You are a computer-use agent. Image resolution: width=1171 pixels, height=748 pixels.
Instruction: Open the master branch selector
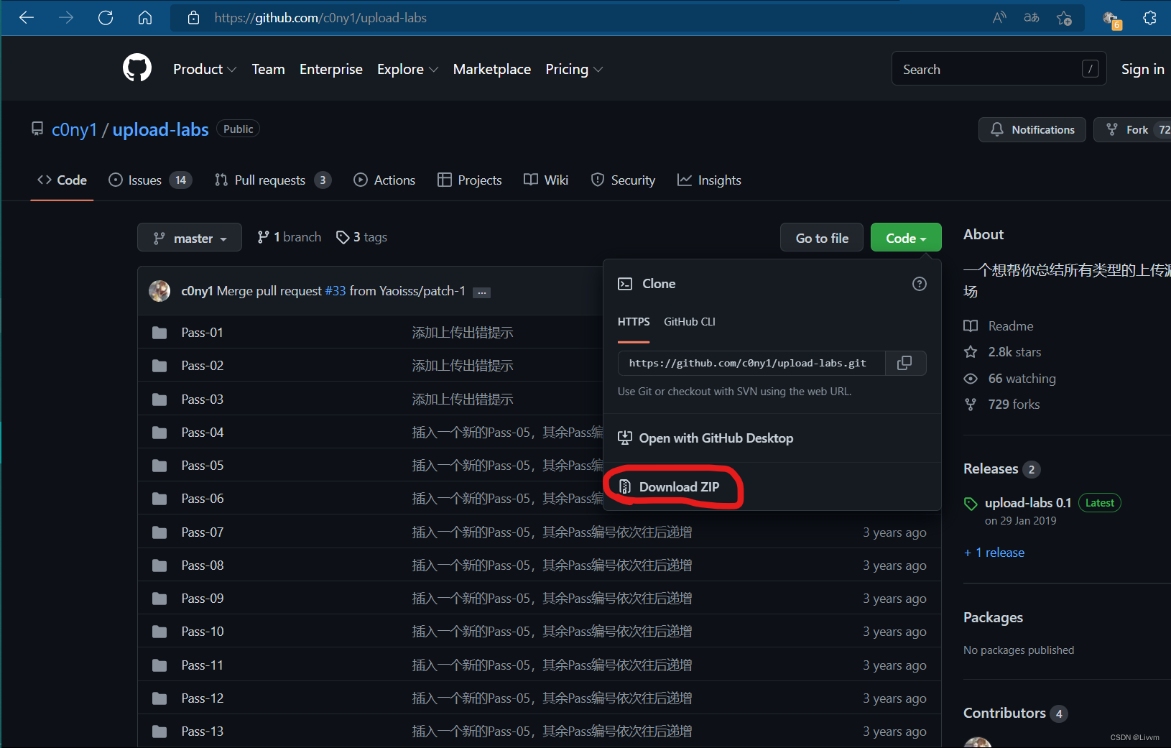point(190,238)
